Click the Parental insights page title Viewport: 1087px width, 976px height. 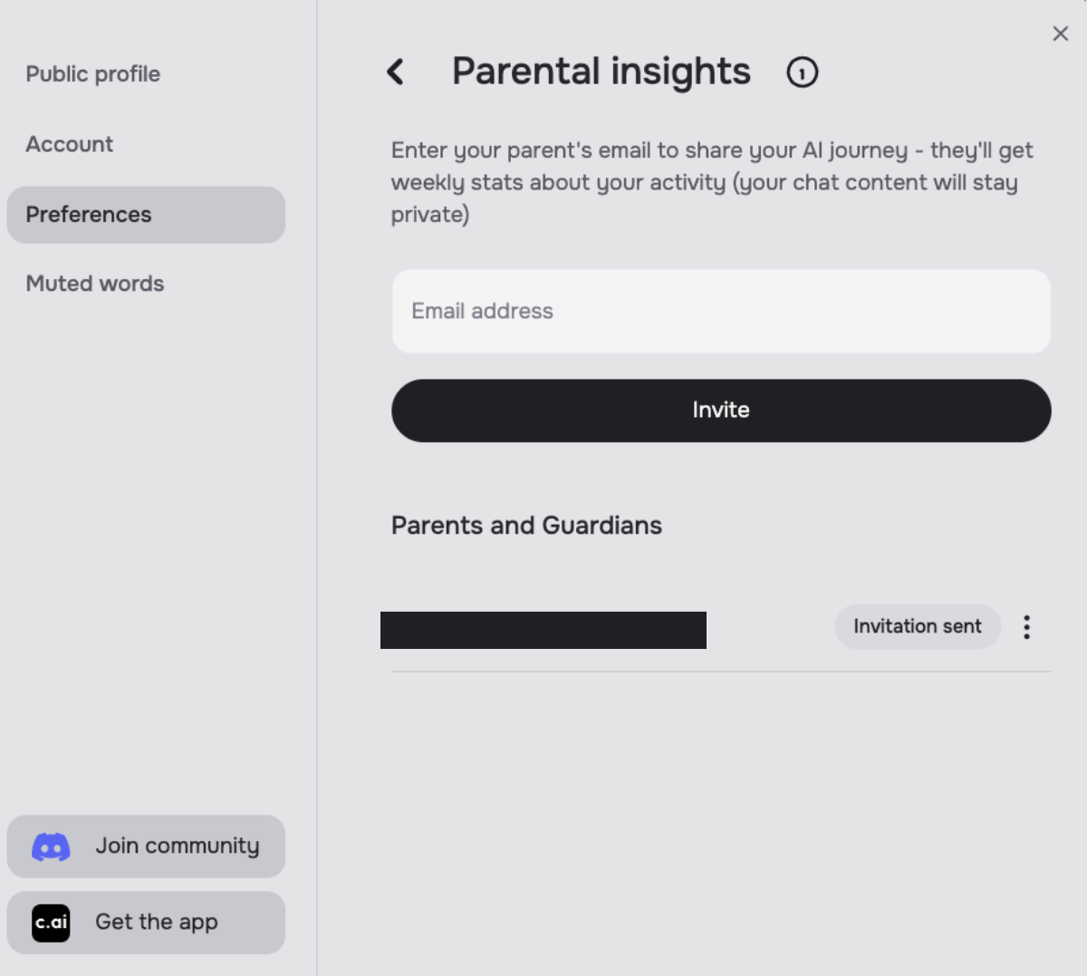point(601,72)
